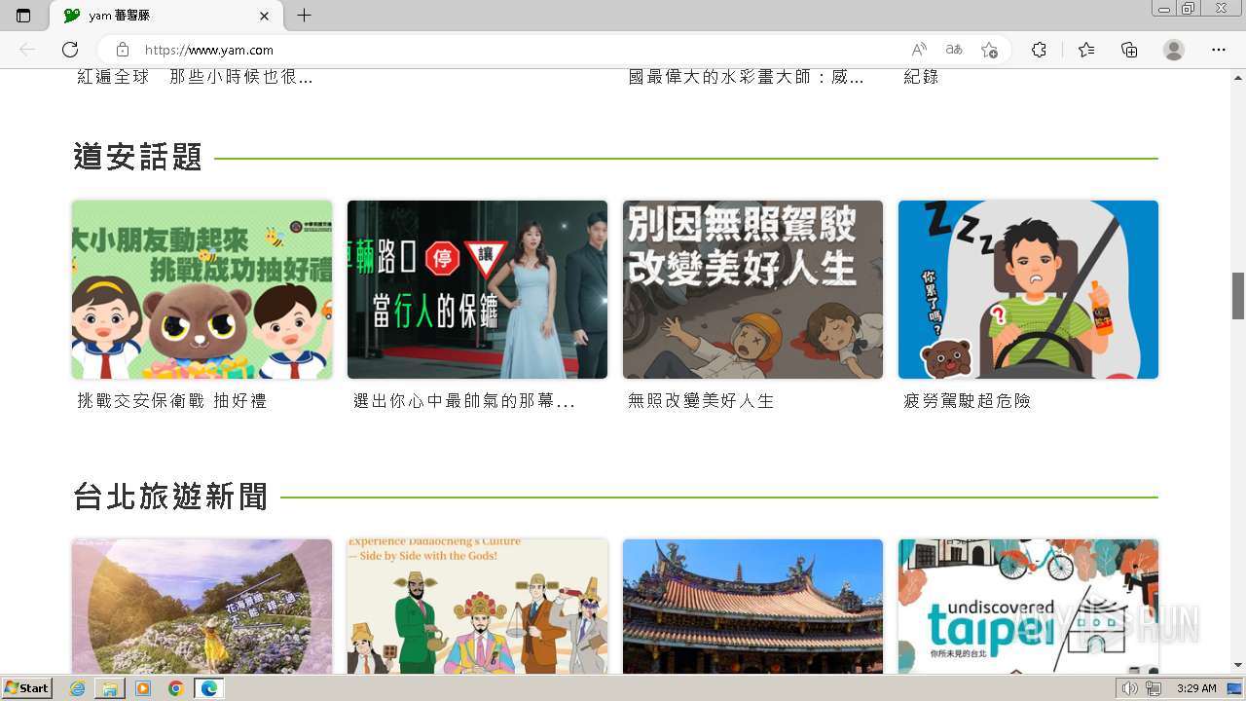1246x701 pixels.
Task: Click the 紅遍全球 那些小時候也很 link
Action: tap(195, 77)
